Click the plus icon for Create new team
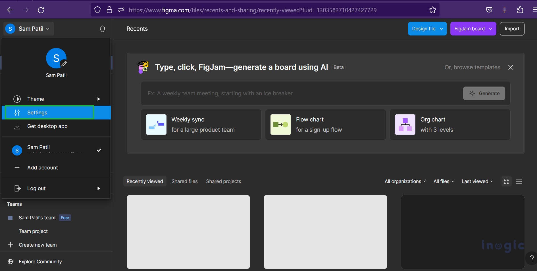Screen dimensions: 537x271 pyautogui.click(x=11, y=245)
